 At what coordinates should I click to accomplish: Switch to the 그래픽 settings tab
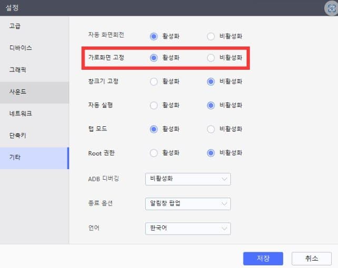34,70
